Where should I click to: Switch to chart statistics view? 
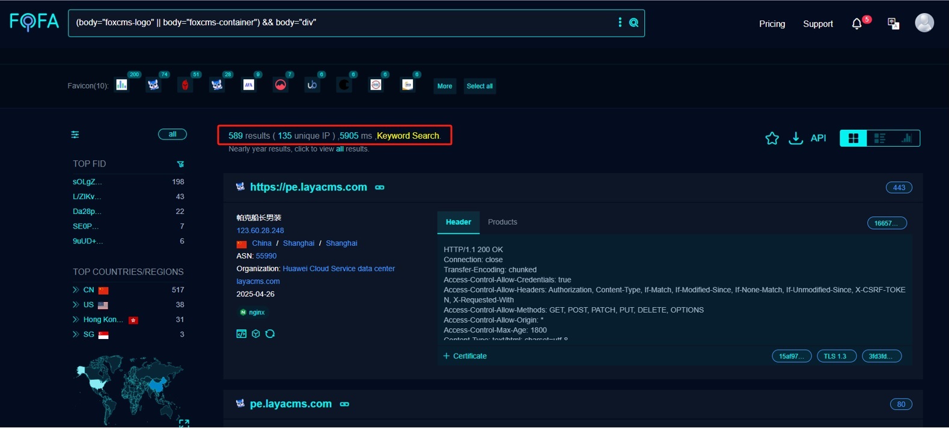tap(906, 138)
